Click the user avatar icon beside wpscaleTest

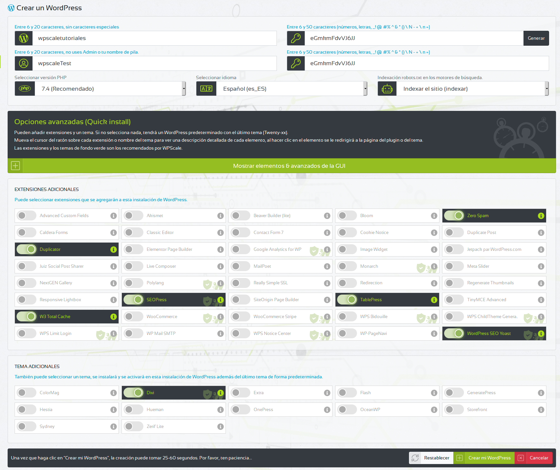[24, 64]
